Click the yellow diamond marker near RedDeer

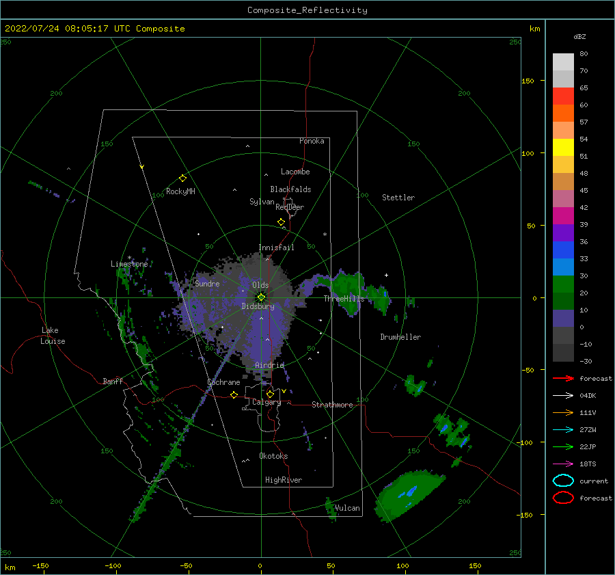(282, 222)
